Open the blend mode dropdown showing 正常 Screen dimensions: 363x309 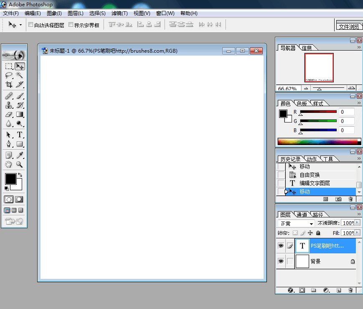click(x=297, y=224)
